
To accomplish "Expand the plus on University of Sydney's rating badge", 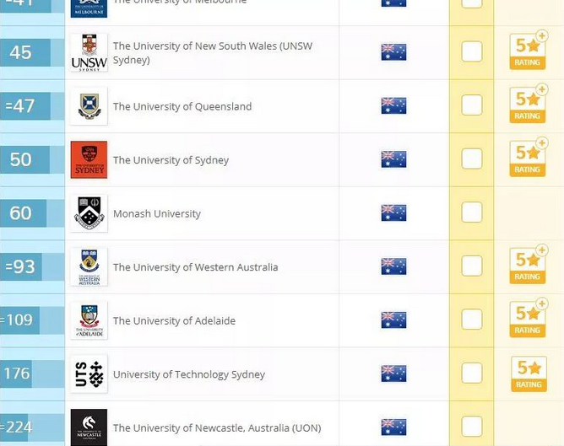I will (542, 142).
